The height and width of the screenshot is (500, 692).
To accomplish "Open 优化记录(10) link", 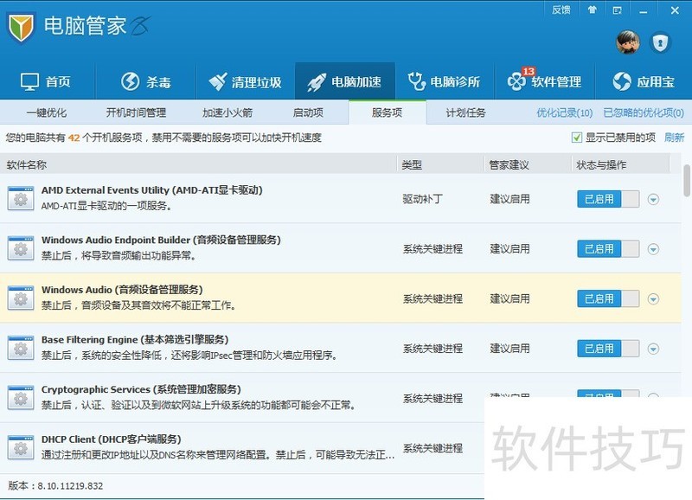I will 565,113.
